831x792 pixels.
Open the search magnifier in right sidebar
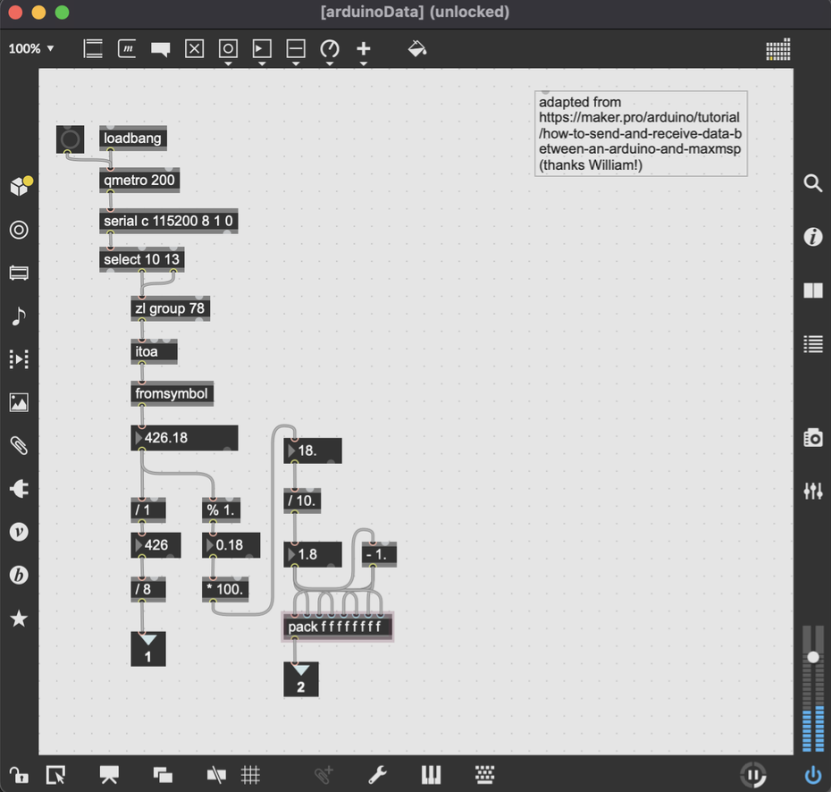[812, 183]
